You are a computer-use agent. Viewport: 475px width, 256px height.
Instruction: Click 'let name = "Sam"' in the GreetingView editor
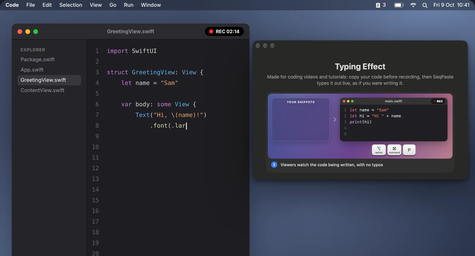point(150,83)
